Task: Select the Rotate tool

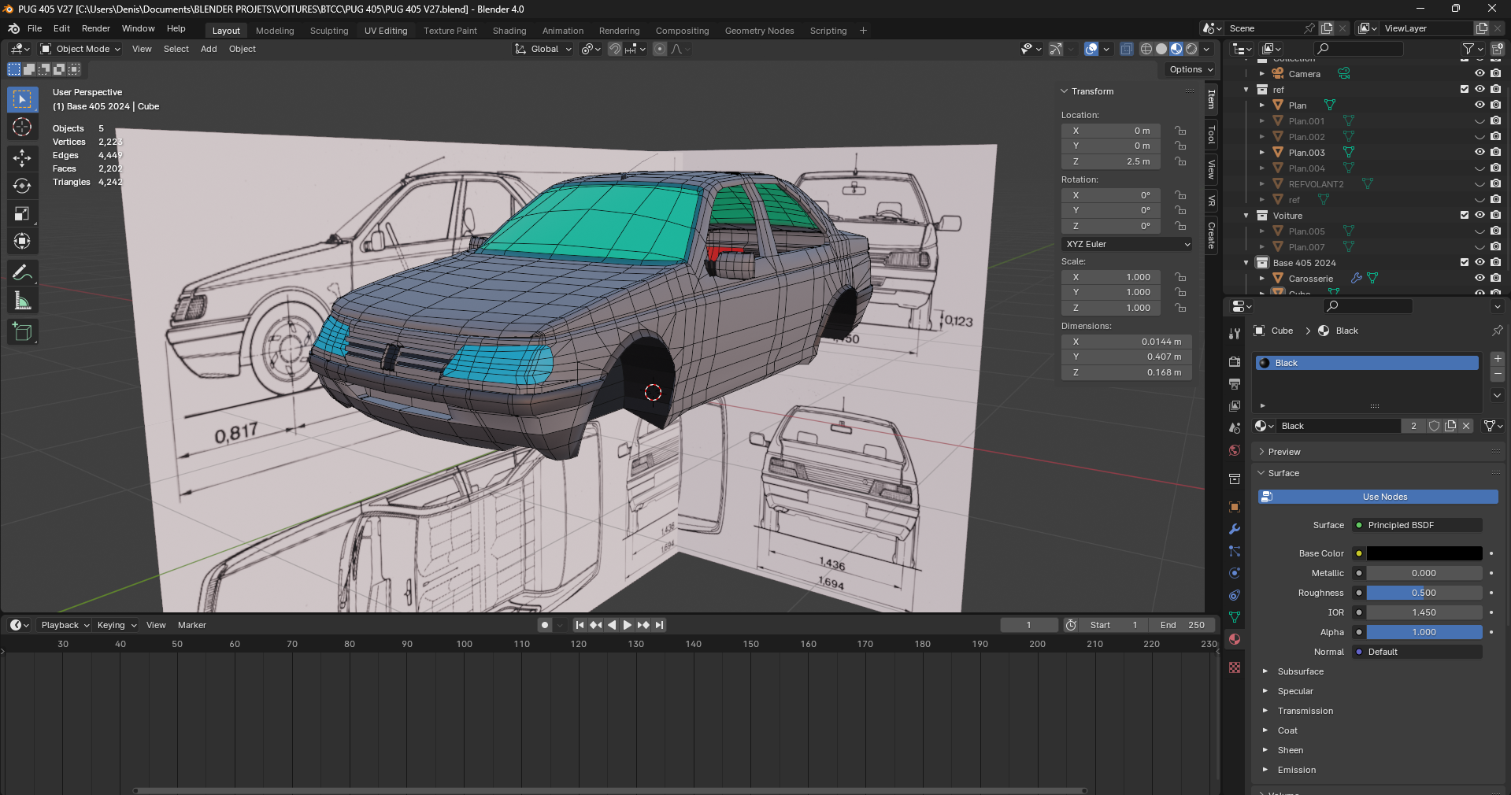Action: point(22,186)
